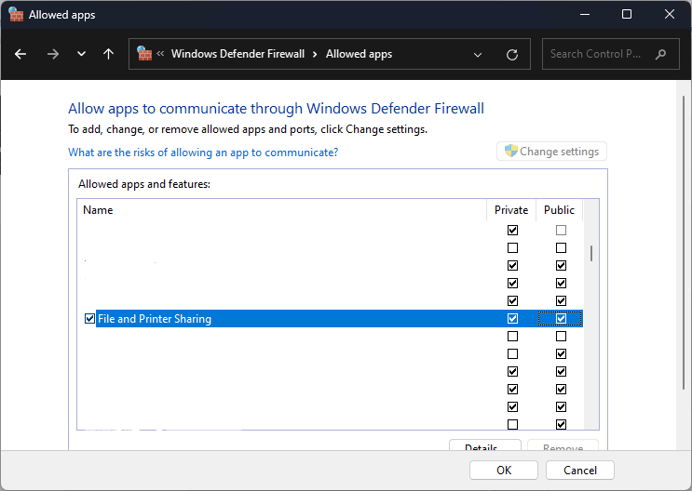Close the Allowed apps window
The height and width of the screenshot is (491, 692).
(669, 15)
